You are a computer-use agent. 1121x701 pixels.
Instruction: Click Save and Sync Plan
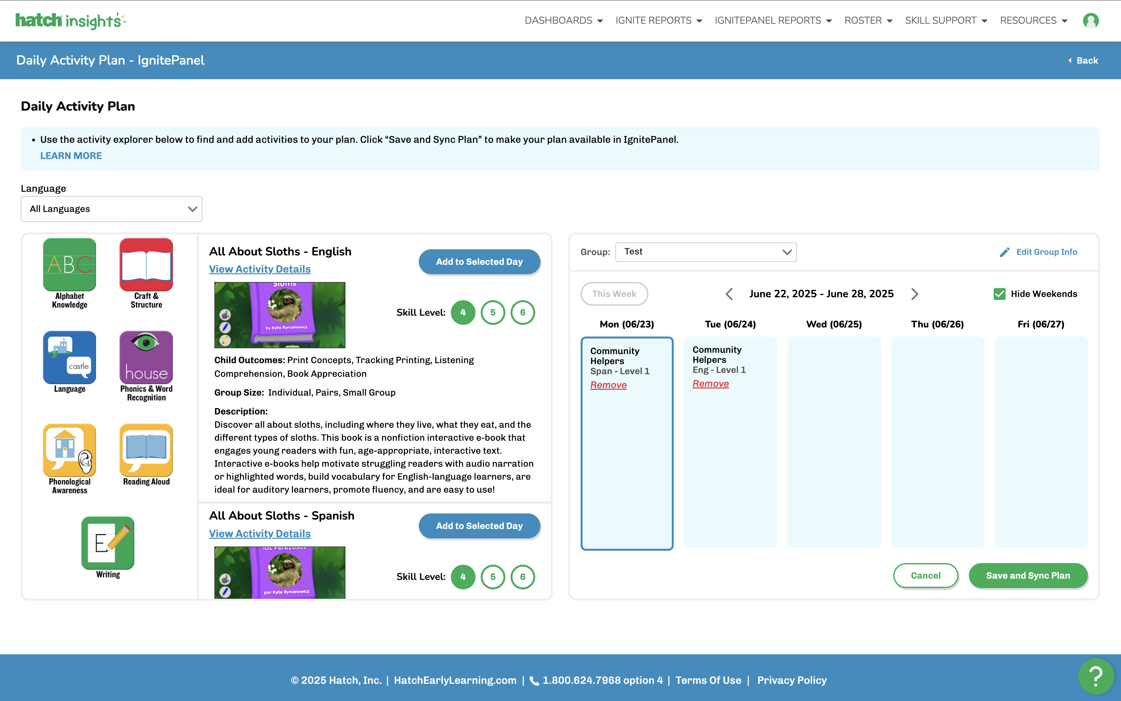click(1028, 575)
